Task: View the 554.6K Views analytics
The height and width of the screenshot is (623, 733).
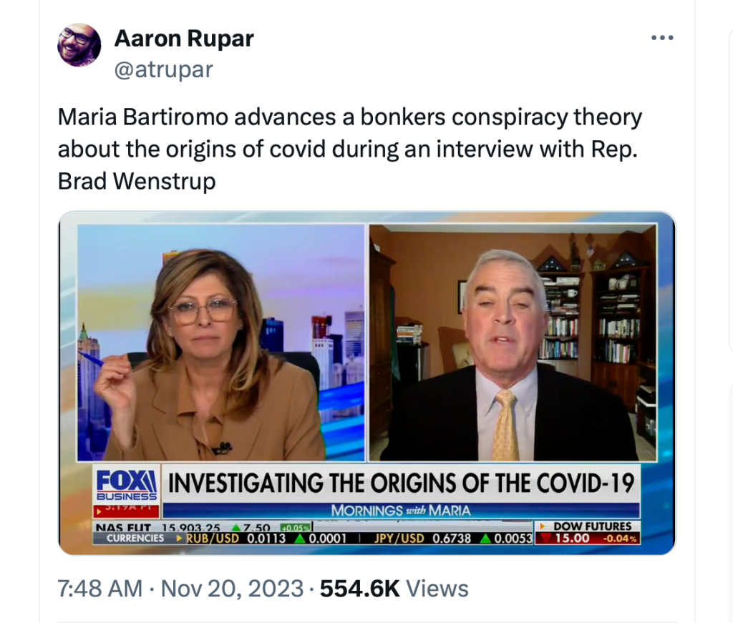Action: (x=394, y=588)
